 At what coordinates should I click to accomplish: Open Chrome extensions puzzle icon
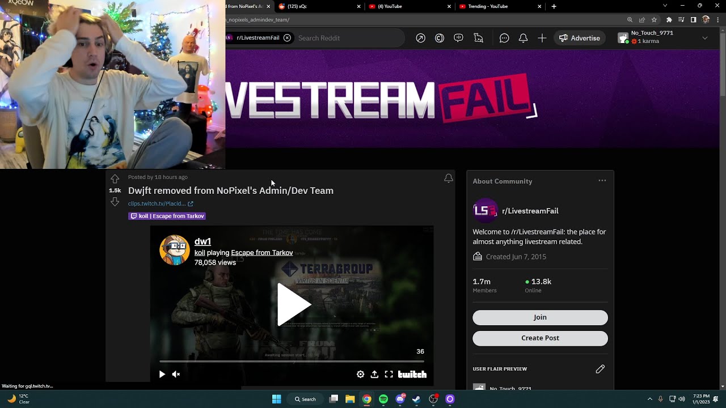669,20
